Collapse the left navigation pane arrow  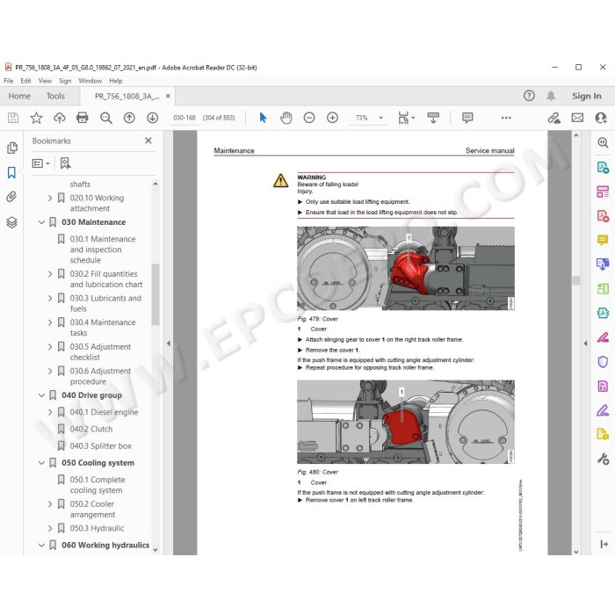(x=169, y=344)
